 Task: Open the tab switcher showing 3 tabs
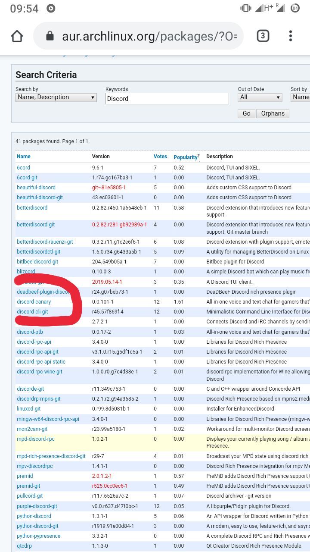click(263, 36)
